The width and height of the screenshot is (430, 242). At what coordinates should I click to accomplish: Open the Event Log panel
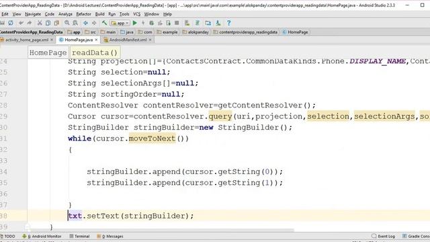coord(384,236)
